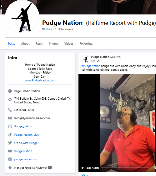Go to the Reels tab
Image resolution: width=156 pixels, height=176 pixels.
tap(39, 44)
